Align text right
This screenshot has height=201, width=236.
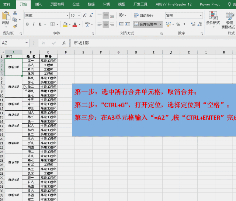point(112,24)
